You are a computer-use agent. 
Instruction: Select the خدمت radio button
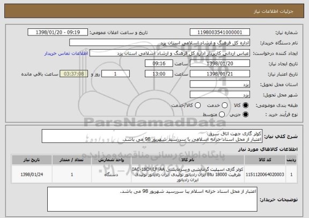click(x=225, y=106)
